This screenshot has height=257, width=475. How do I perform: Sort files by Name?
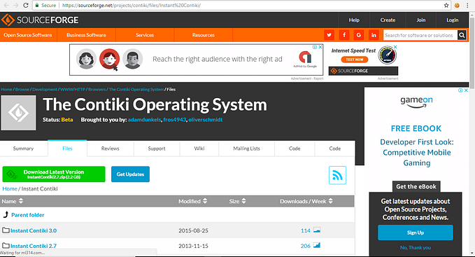pyautogui.click(x=12, y=201)
